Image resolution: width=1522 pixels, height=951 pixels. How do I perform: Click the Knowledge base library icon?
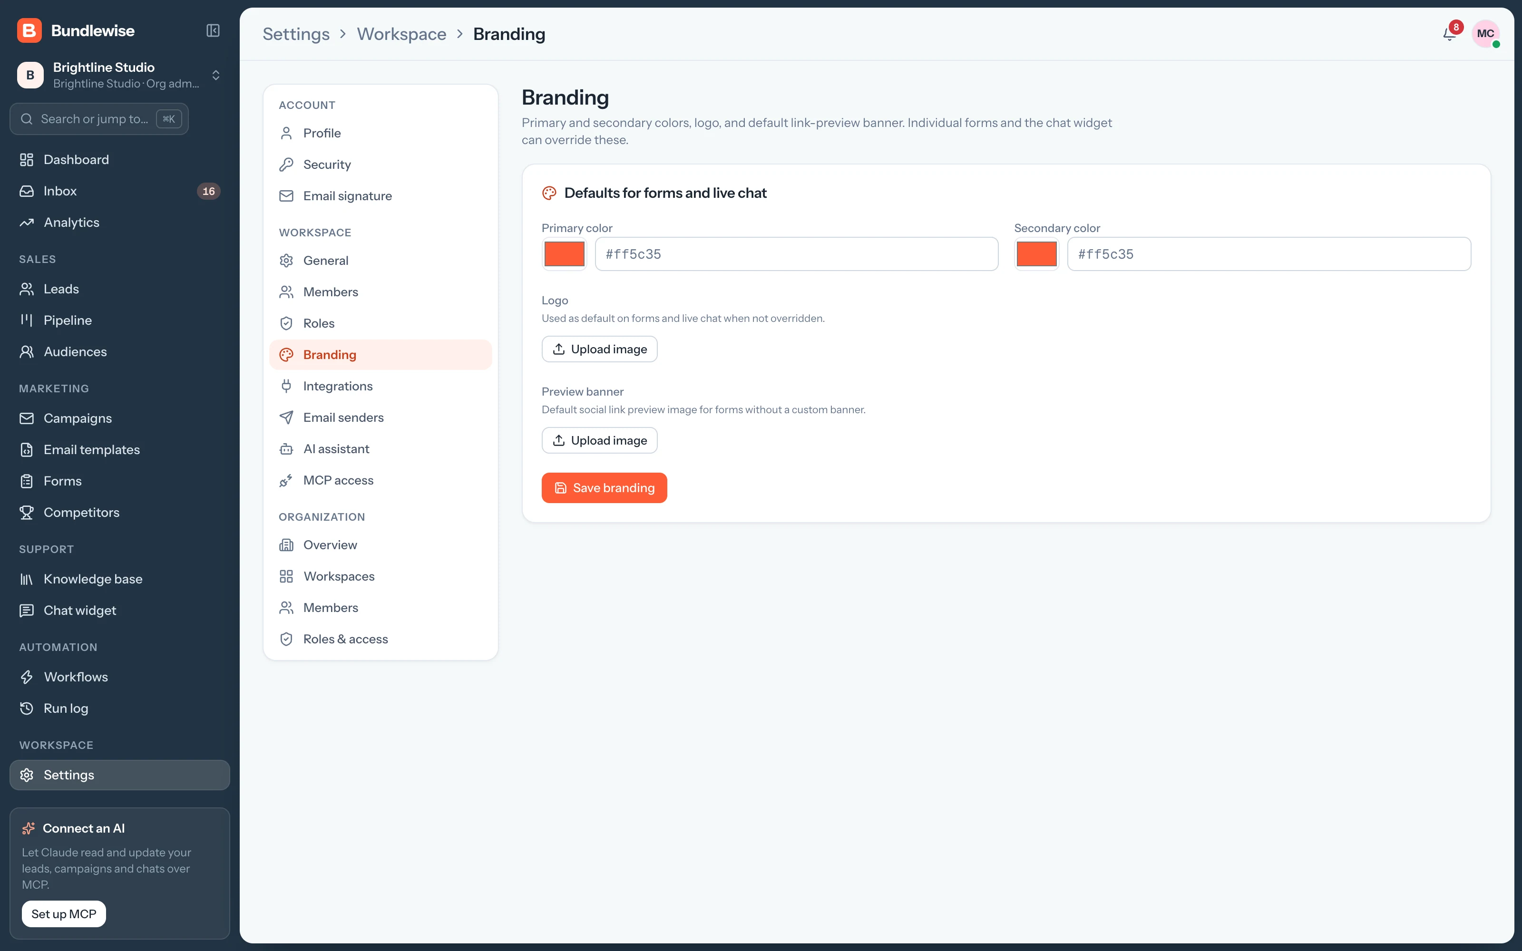pyautogui.click(x=27, y=579)
